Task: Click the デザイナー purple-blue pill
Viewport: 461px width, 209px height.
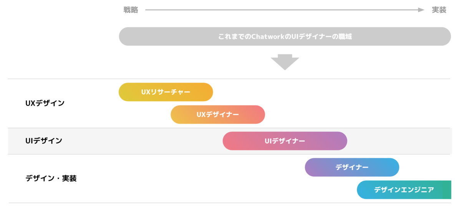Action: (x=352, y=167)
